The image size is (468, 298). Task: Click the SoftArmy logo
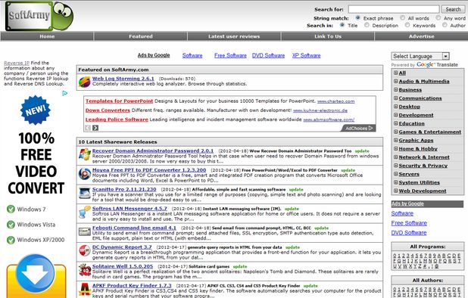[39, 16]
